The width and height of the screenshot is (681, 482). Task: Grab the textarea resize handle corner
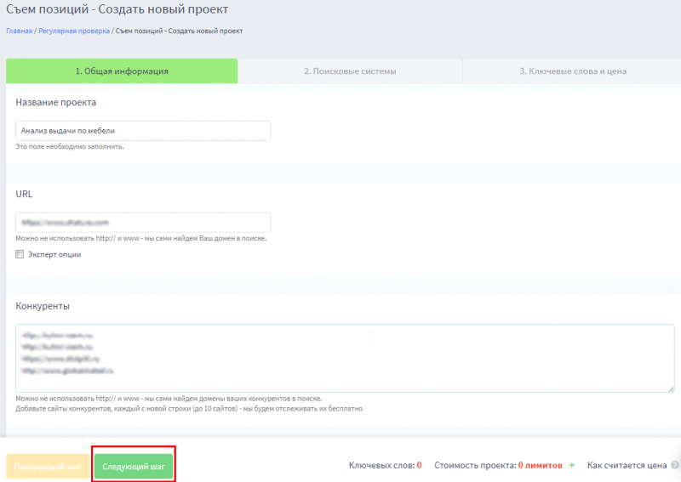pos(671,389)
